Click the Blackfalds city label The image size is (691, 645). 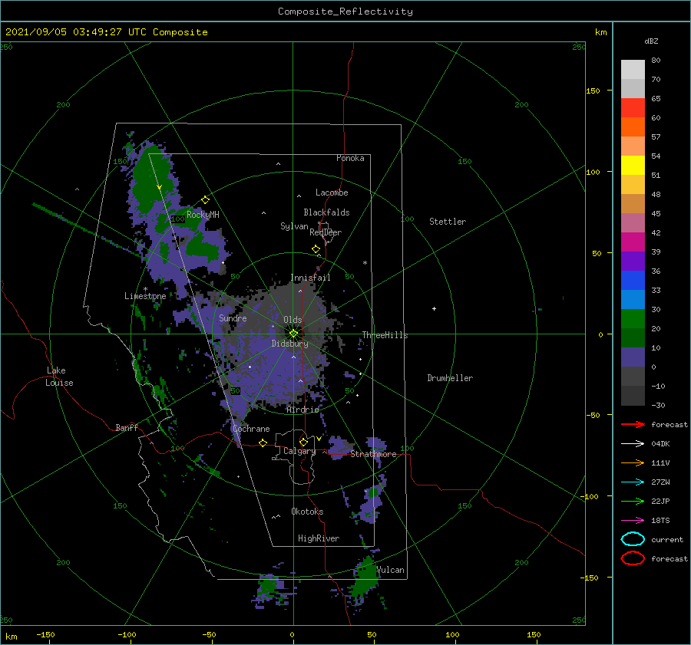tap(326, 212)
